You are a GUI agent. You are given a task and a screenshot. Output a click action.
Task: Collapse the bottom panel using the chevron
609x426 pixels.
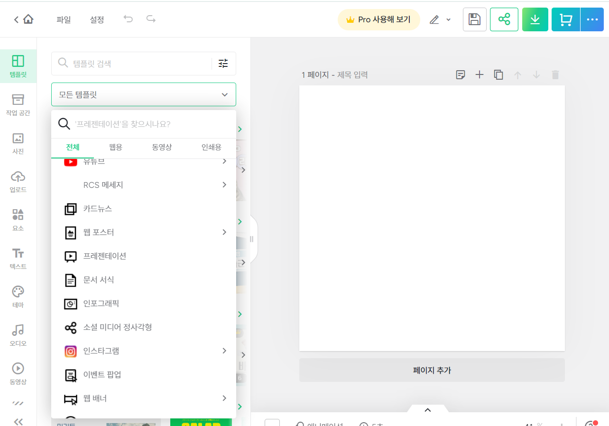427,409
